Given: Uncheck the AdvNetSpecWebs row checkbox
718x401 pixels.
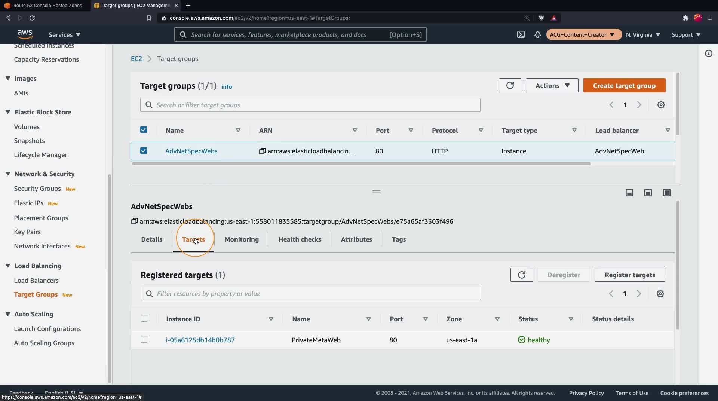Looking at the screenshot, I should click(144, 151).
